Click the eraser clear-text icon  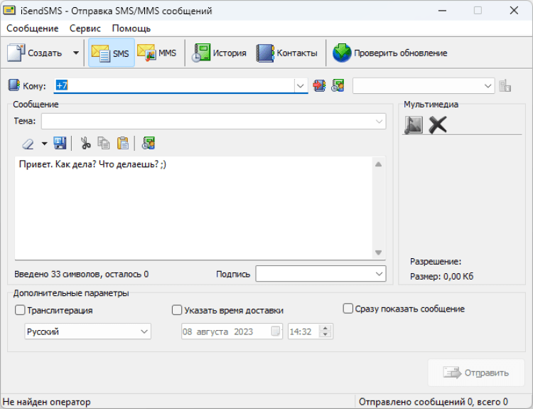click(28, 144)
